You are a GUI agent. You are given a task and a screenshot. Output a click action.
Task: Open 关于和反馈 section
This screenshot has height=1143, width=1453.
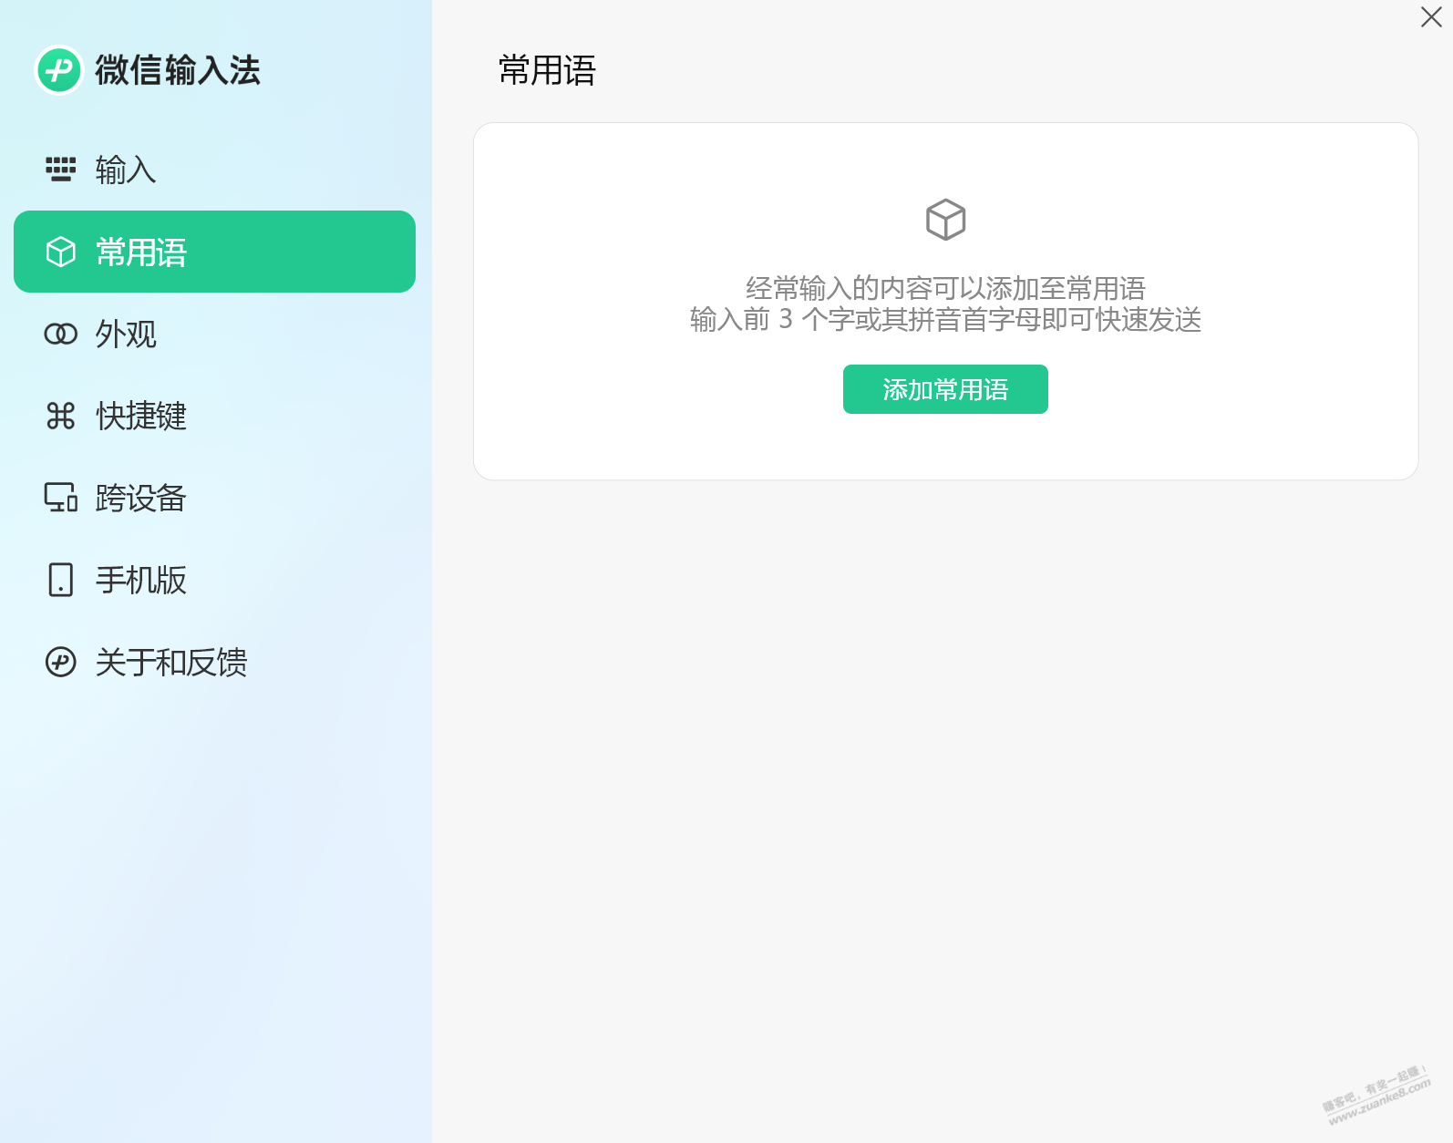[x=214, y=662]
